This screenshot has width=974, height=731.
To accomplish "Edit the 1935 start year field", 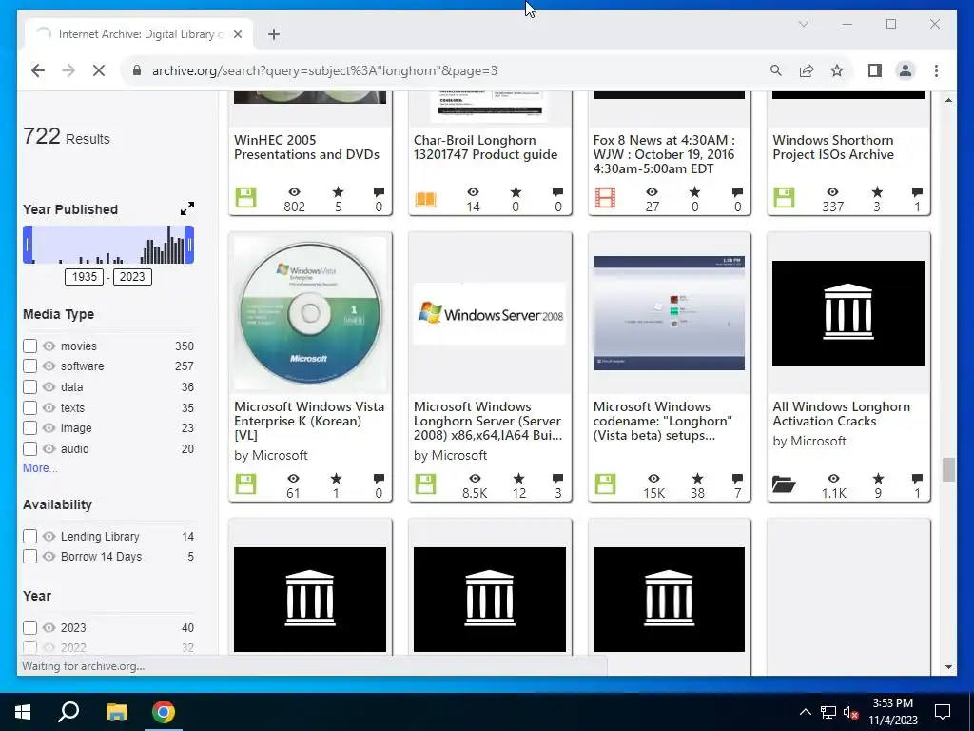I will (x=84, y=277).
